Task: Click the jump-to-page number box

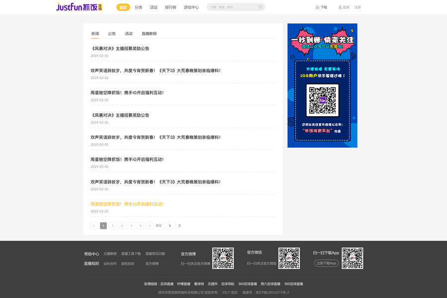Action: coord(170,225)
